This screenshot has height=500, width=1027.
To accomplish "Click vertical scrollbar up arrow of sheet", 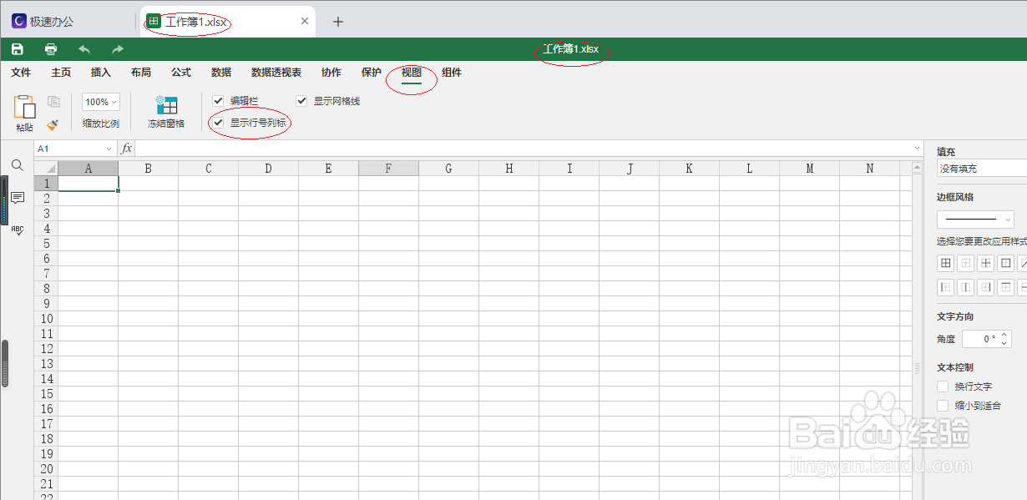I will click(x=918, y=168).
